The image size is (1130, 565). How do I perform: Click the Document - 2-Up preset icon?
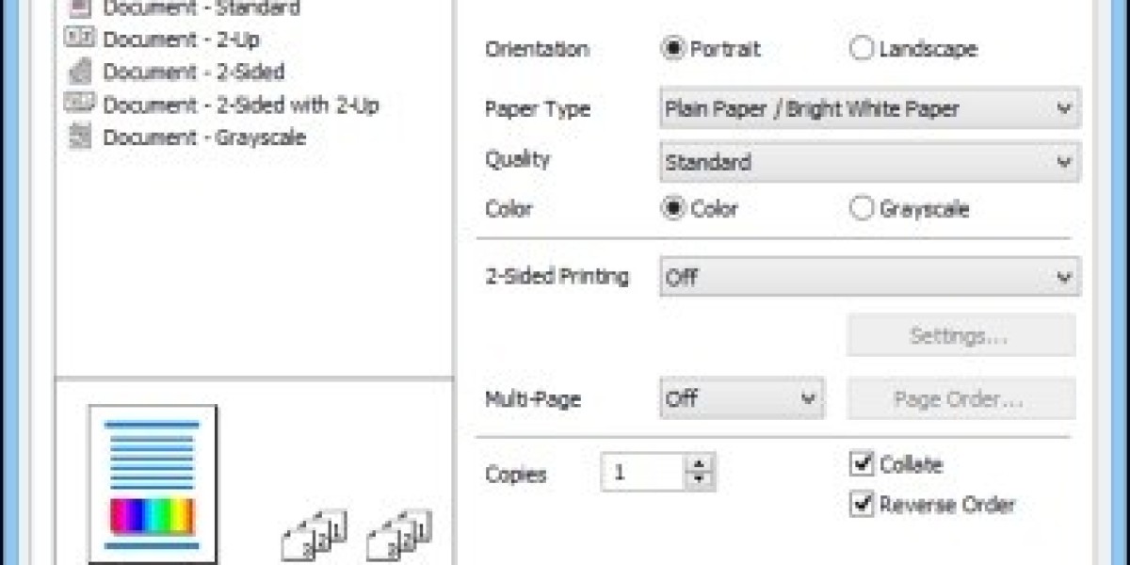pyautogui.click(x=80, y=39)
